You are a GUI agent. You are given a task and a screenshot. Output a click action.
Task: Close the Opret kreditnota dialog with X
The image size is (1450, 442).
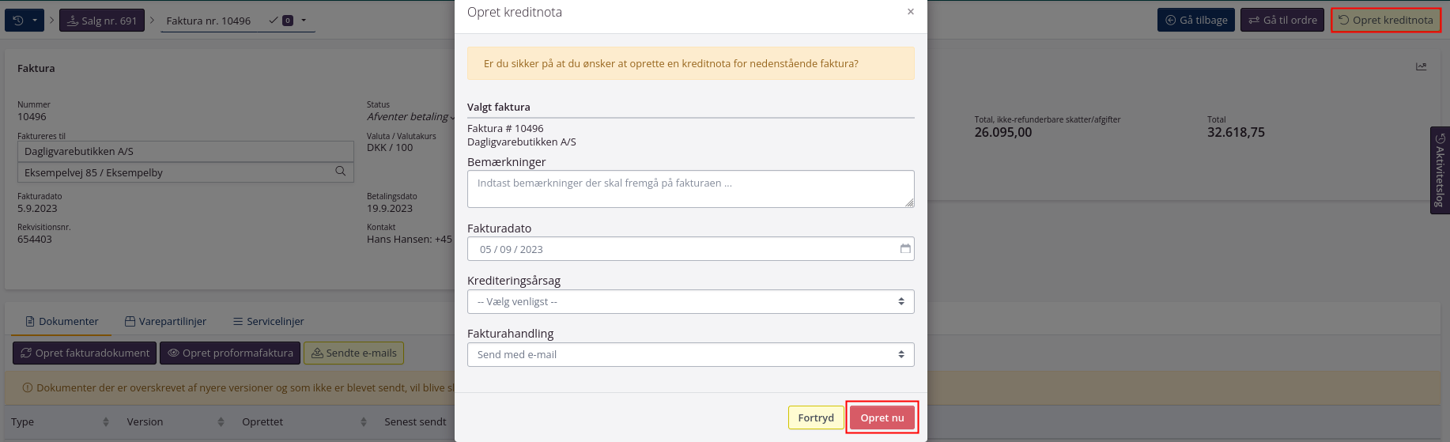(x=911, y=12)
